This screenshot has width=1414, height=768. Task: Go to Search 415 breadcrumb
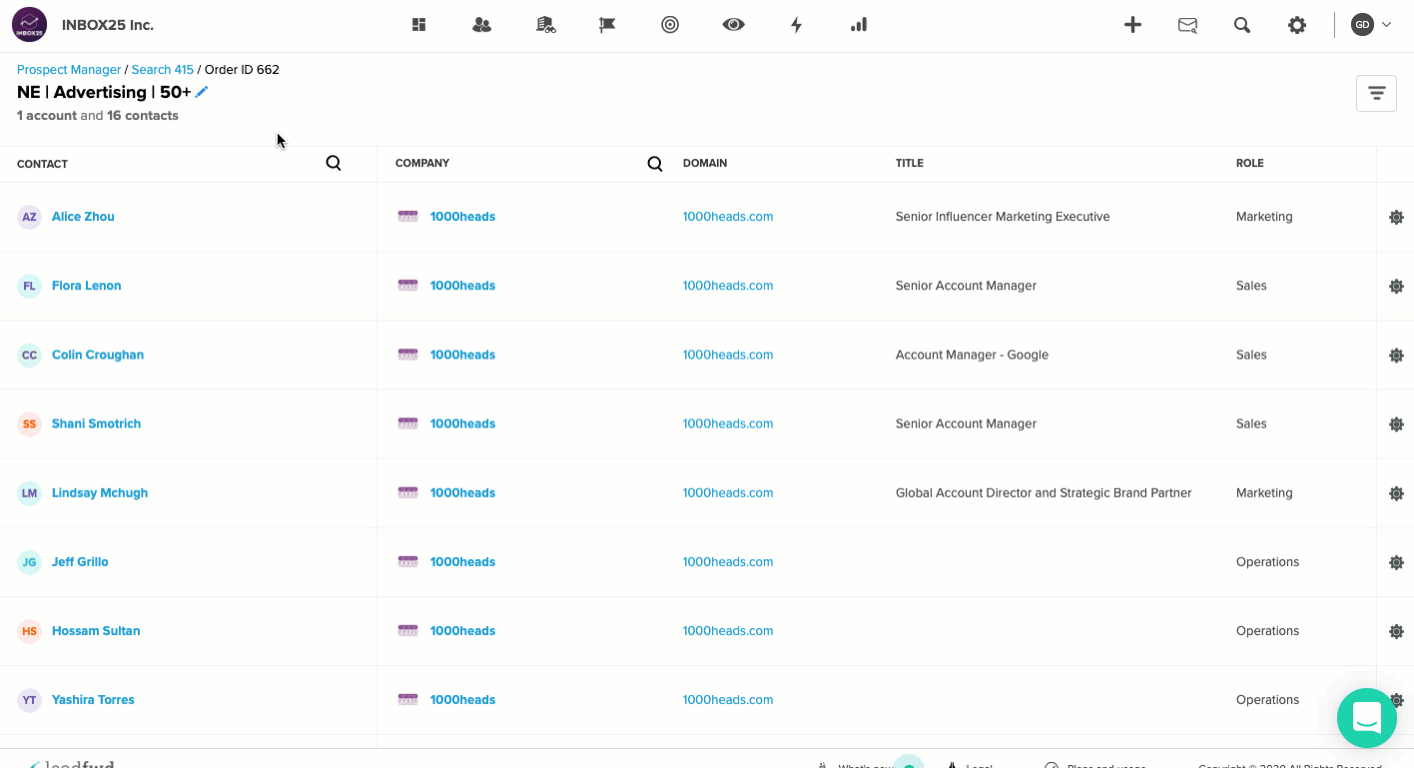click(x=163, y=70)
